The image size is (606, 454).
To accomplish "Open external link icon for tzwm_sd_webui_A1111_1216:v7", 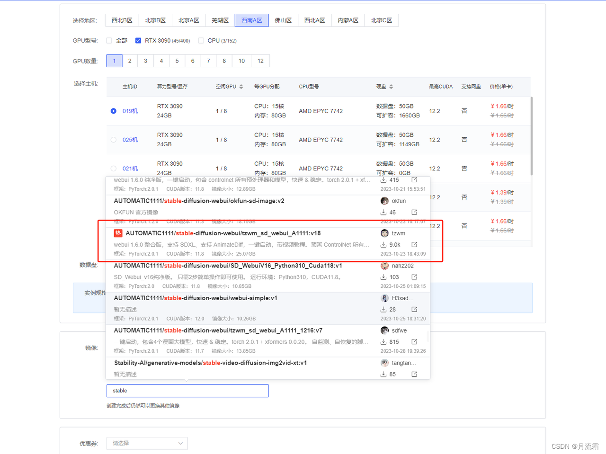I will 414,342.
